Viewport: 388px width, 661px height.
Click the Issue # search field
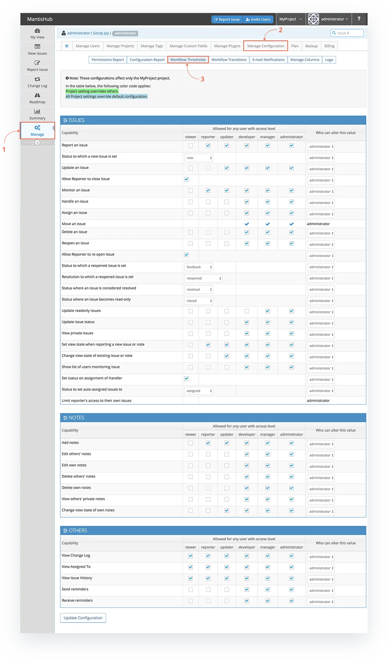coord(347,33)
